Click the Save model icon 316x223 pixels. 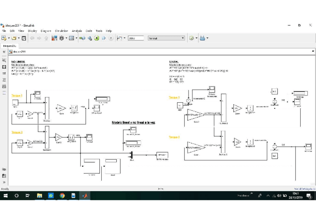pos(24,38)
